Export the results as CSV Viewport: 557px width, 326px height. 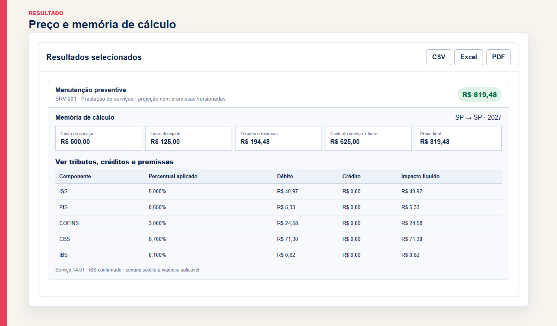click(x=438, y=57)
